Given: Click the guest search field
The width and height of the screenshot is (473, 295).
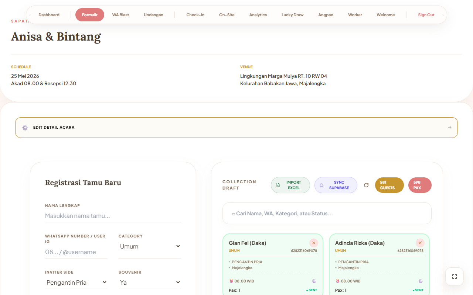Looking at the screenshot, I should point(327,214).
